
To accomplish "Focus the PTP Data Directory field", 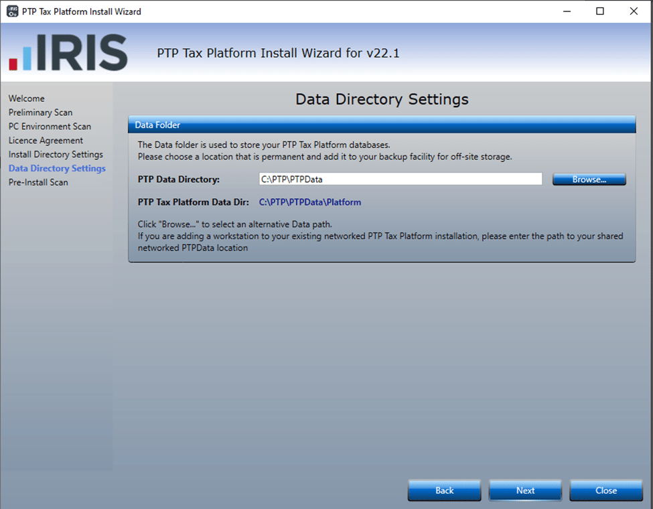I will tap(401, 179).
